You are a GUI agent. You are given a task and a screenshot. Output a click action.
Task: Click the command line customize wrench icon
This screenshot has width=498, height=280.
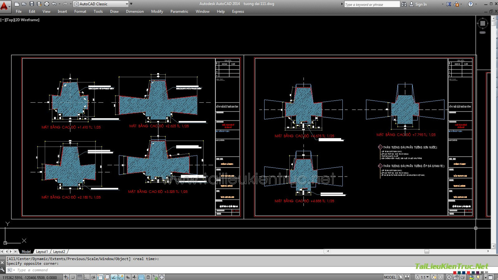tap(3, 269)
